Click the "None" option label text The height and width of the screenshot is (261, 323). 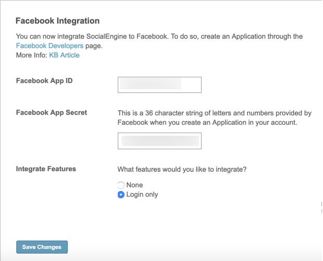point(134,185)
